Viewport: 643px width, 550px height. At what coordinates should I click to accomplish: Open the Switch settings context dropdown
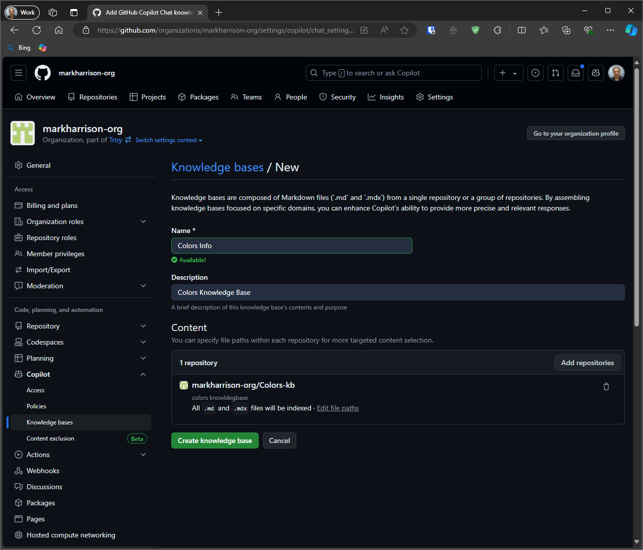(x=169, y=140)
